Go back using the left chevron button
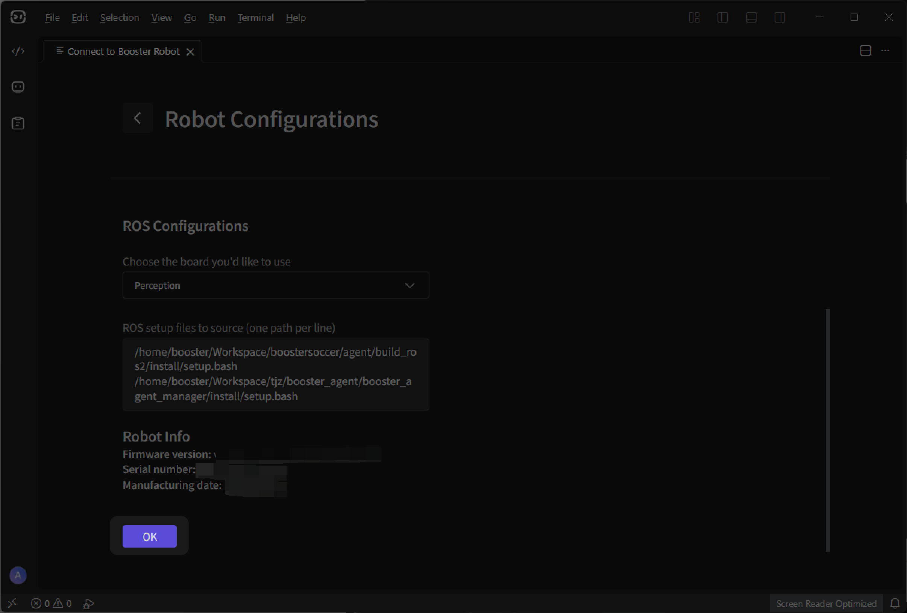 pyautogui.click(x=137, y=118)
